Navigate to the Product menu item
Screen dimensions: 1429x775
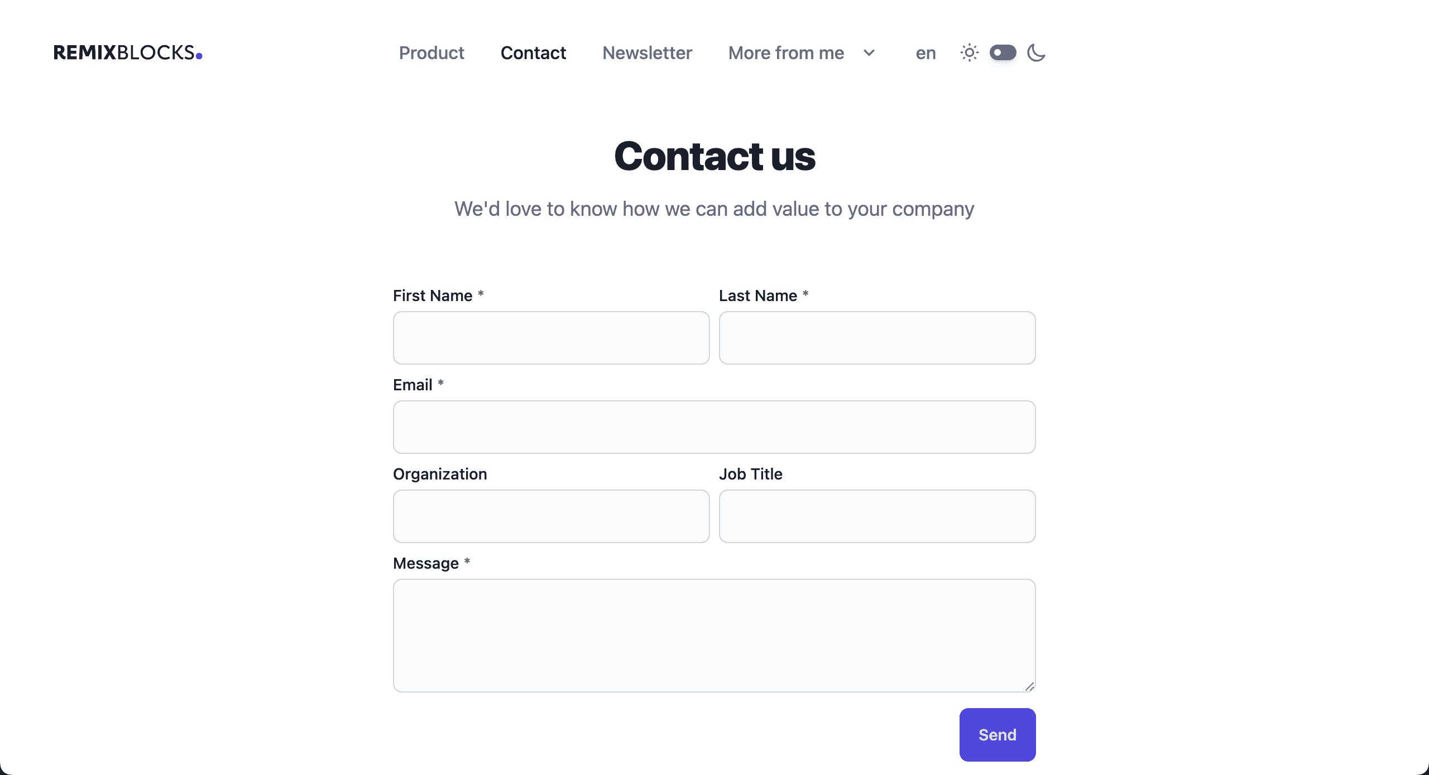point(431,52)
